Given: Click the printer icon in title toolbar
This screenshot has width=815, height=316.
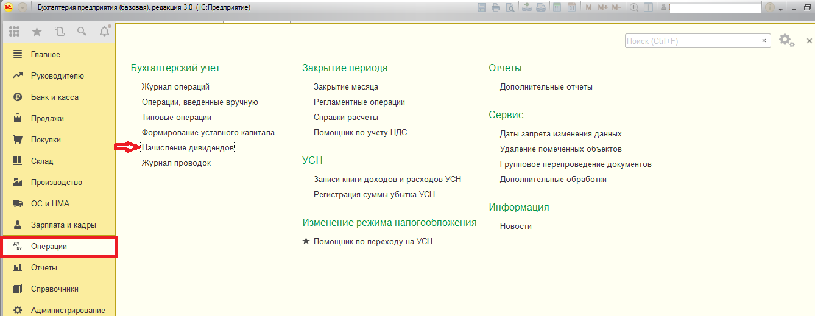Looking at the screenshot, I should click(x=496, y=7).
